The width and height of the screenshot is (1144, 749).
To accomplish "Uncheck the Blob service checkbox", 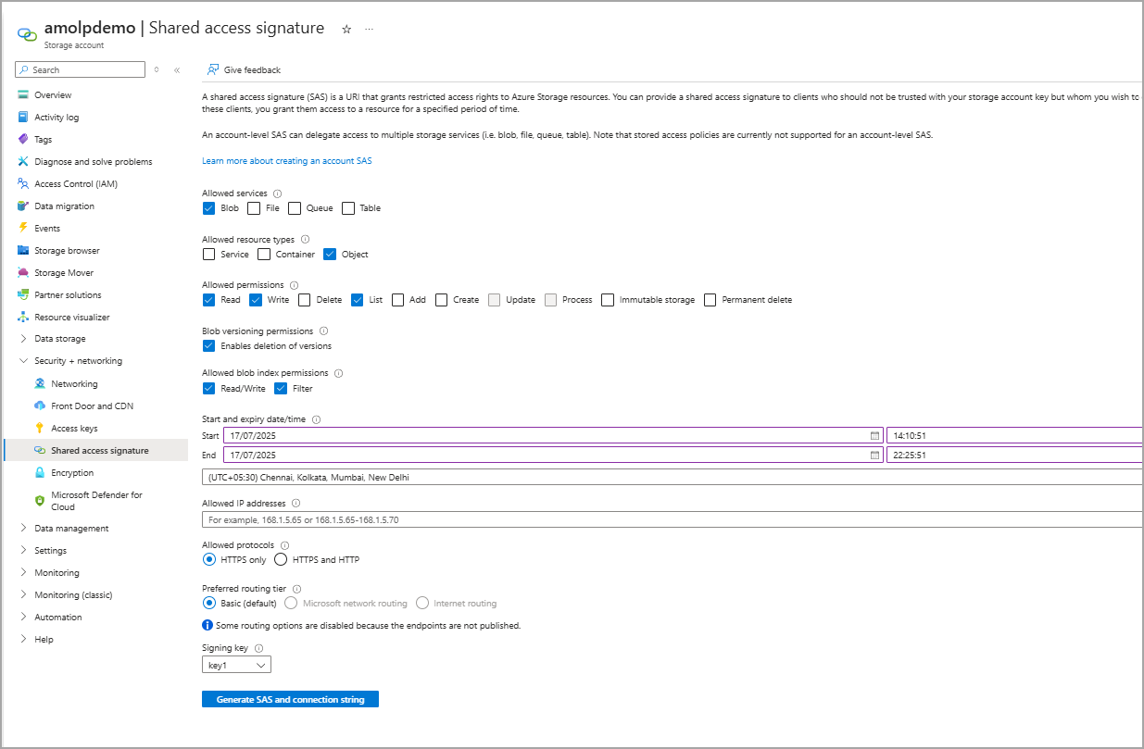I will [208, 208].
